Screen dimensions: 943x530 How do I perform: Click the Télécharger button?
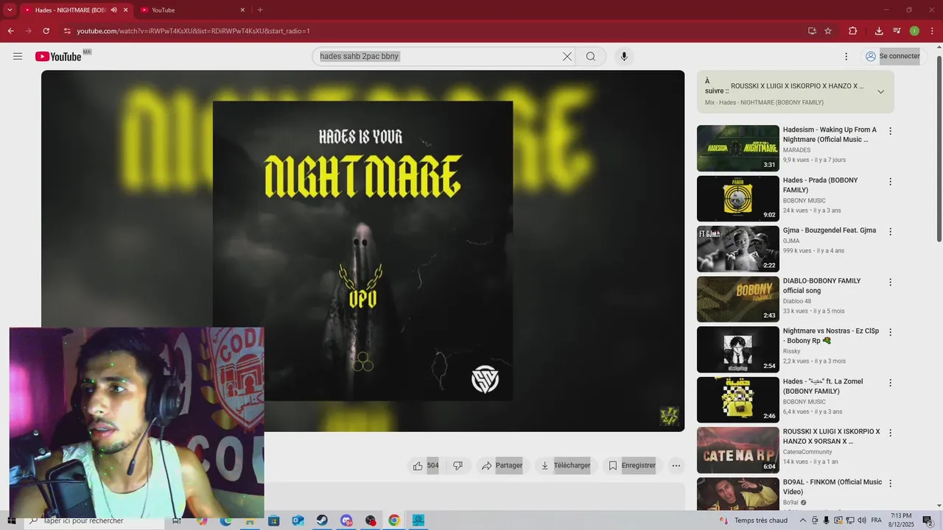pos(566,465)
